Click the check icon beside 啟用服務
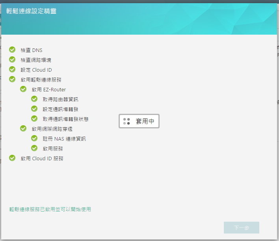This screenshot has height=241, width=279. coord(34,148)
